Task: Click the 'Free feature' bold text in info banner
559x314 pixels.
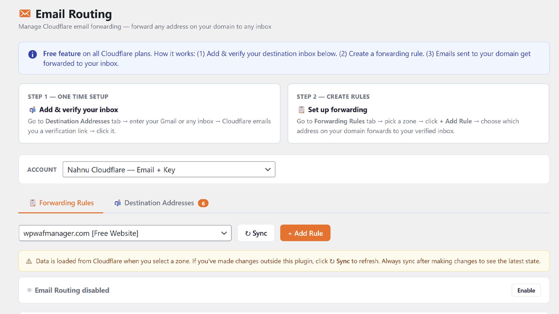Action: (62, 54)
